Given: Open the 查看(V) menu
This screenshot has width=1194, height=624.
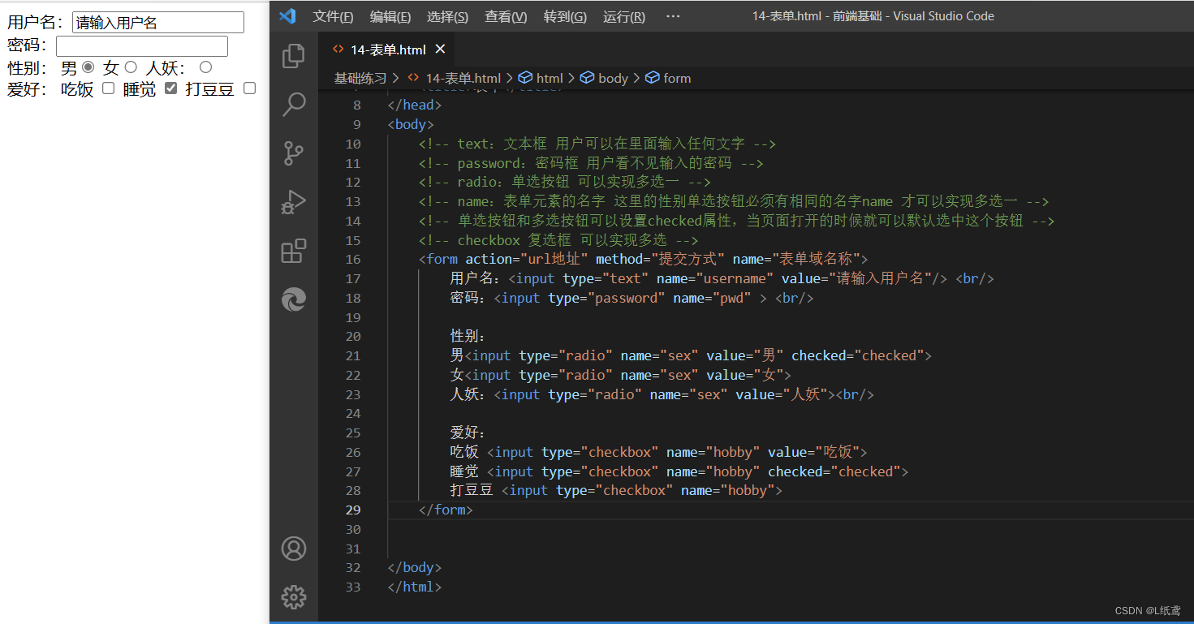Looking at the screenshot, I should pyautogui.click(x=506, y=16).
